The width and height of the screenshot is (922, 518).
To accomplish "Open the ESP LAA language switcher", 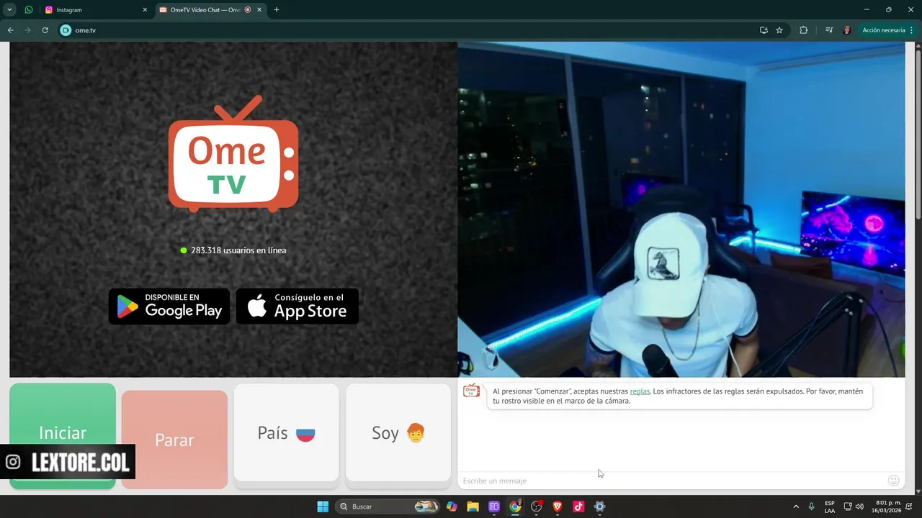I will pos(830,506).
